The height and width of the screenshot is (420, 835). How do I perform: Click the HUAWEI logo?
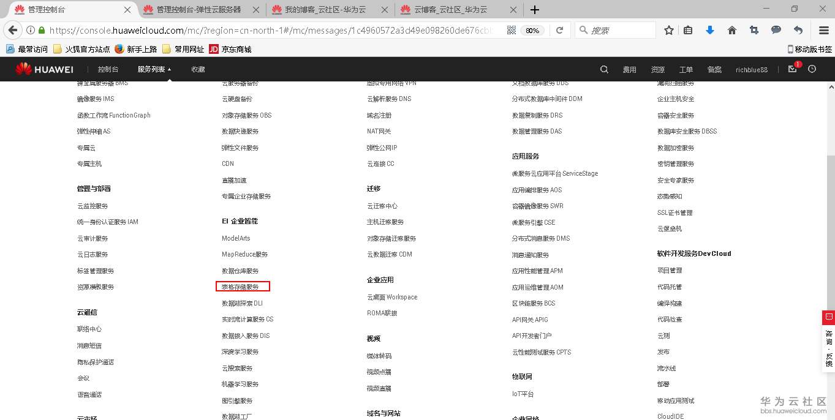click(43, 69)
